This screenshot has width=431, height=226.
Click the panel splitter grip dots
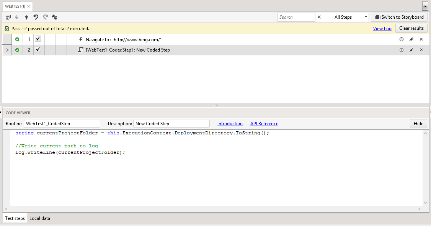point(216,105)
